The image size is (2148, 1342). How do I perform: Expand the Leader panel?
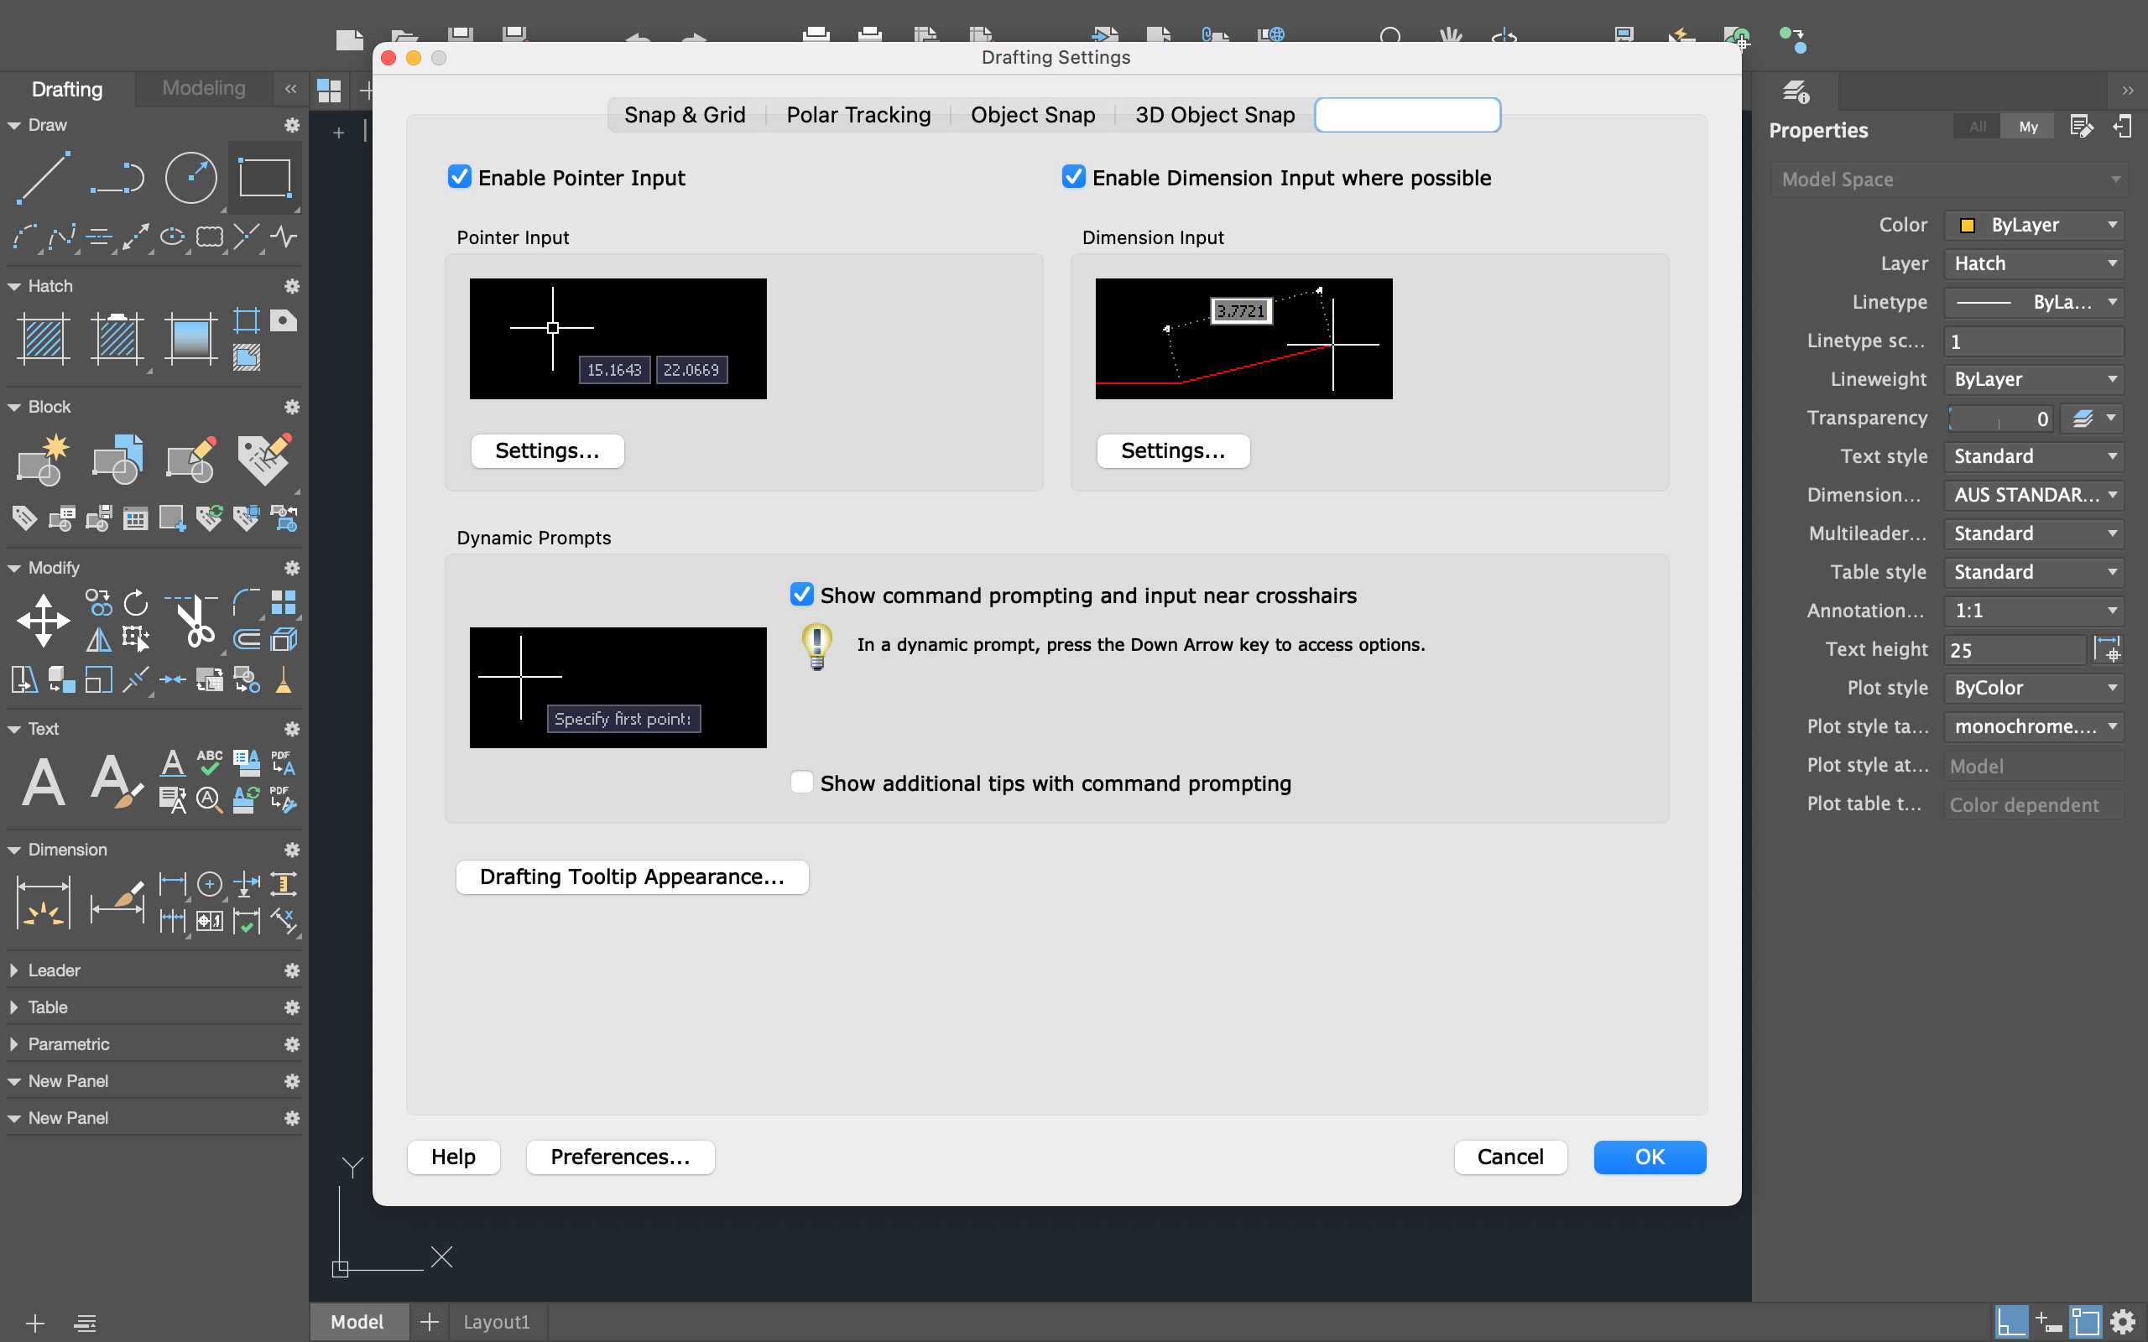point(13,970)
